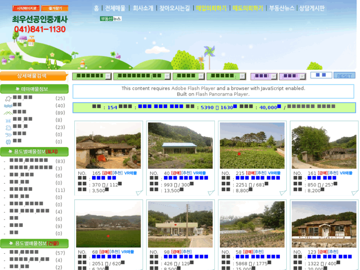Click the VR매물 tag on listing NO. 165
Screen dimensions: 360x270
[130, 173]
